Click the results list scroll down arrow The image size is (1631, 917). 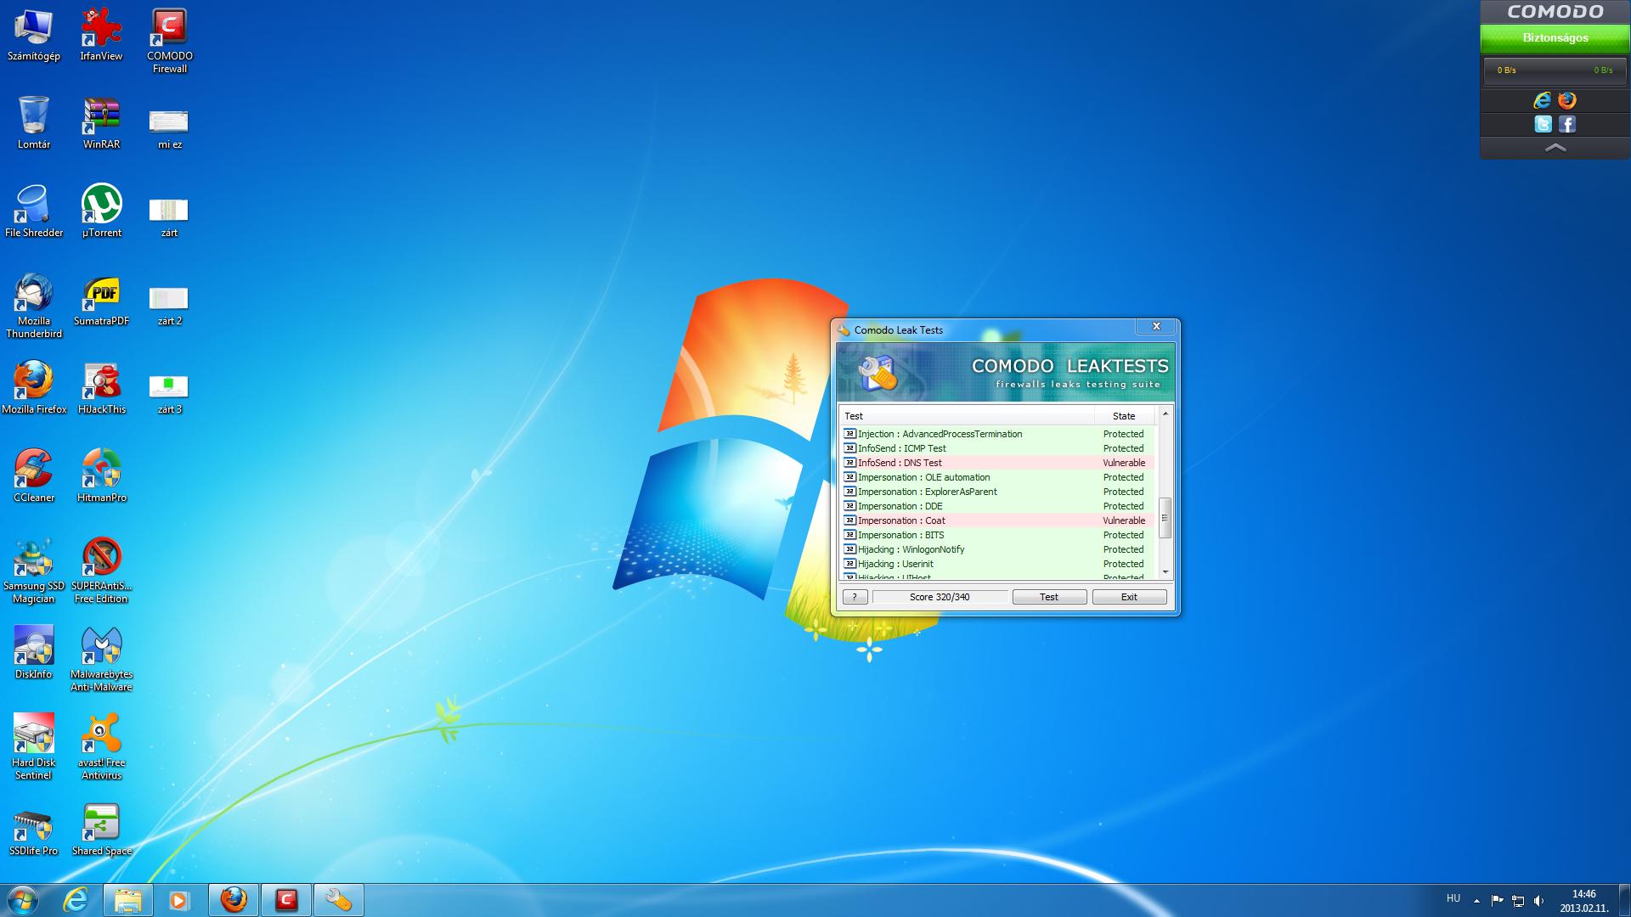click(x=1165, y=572)
